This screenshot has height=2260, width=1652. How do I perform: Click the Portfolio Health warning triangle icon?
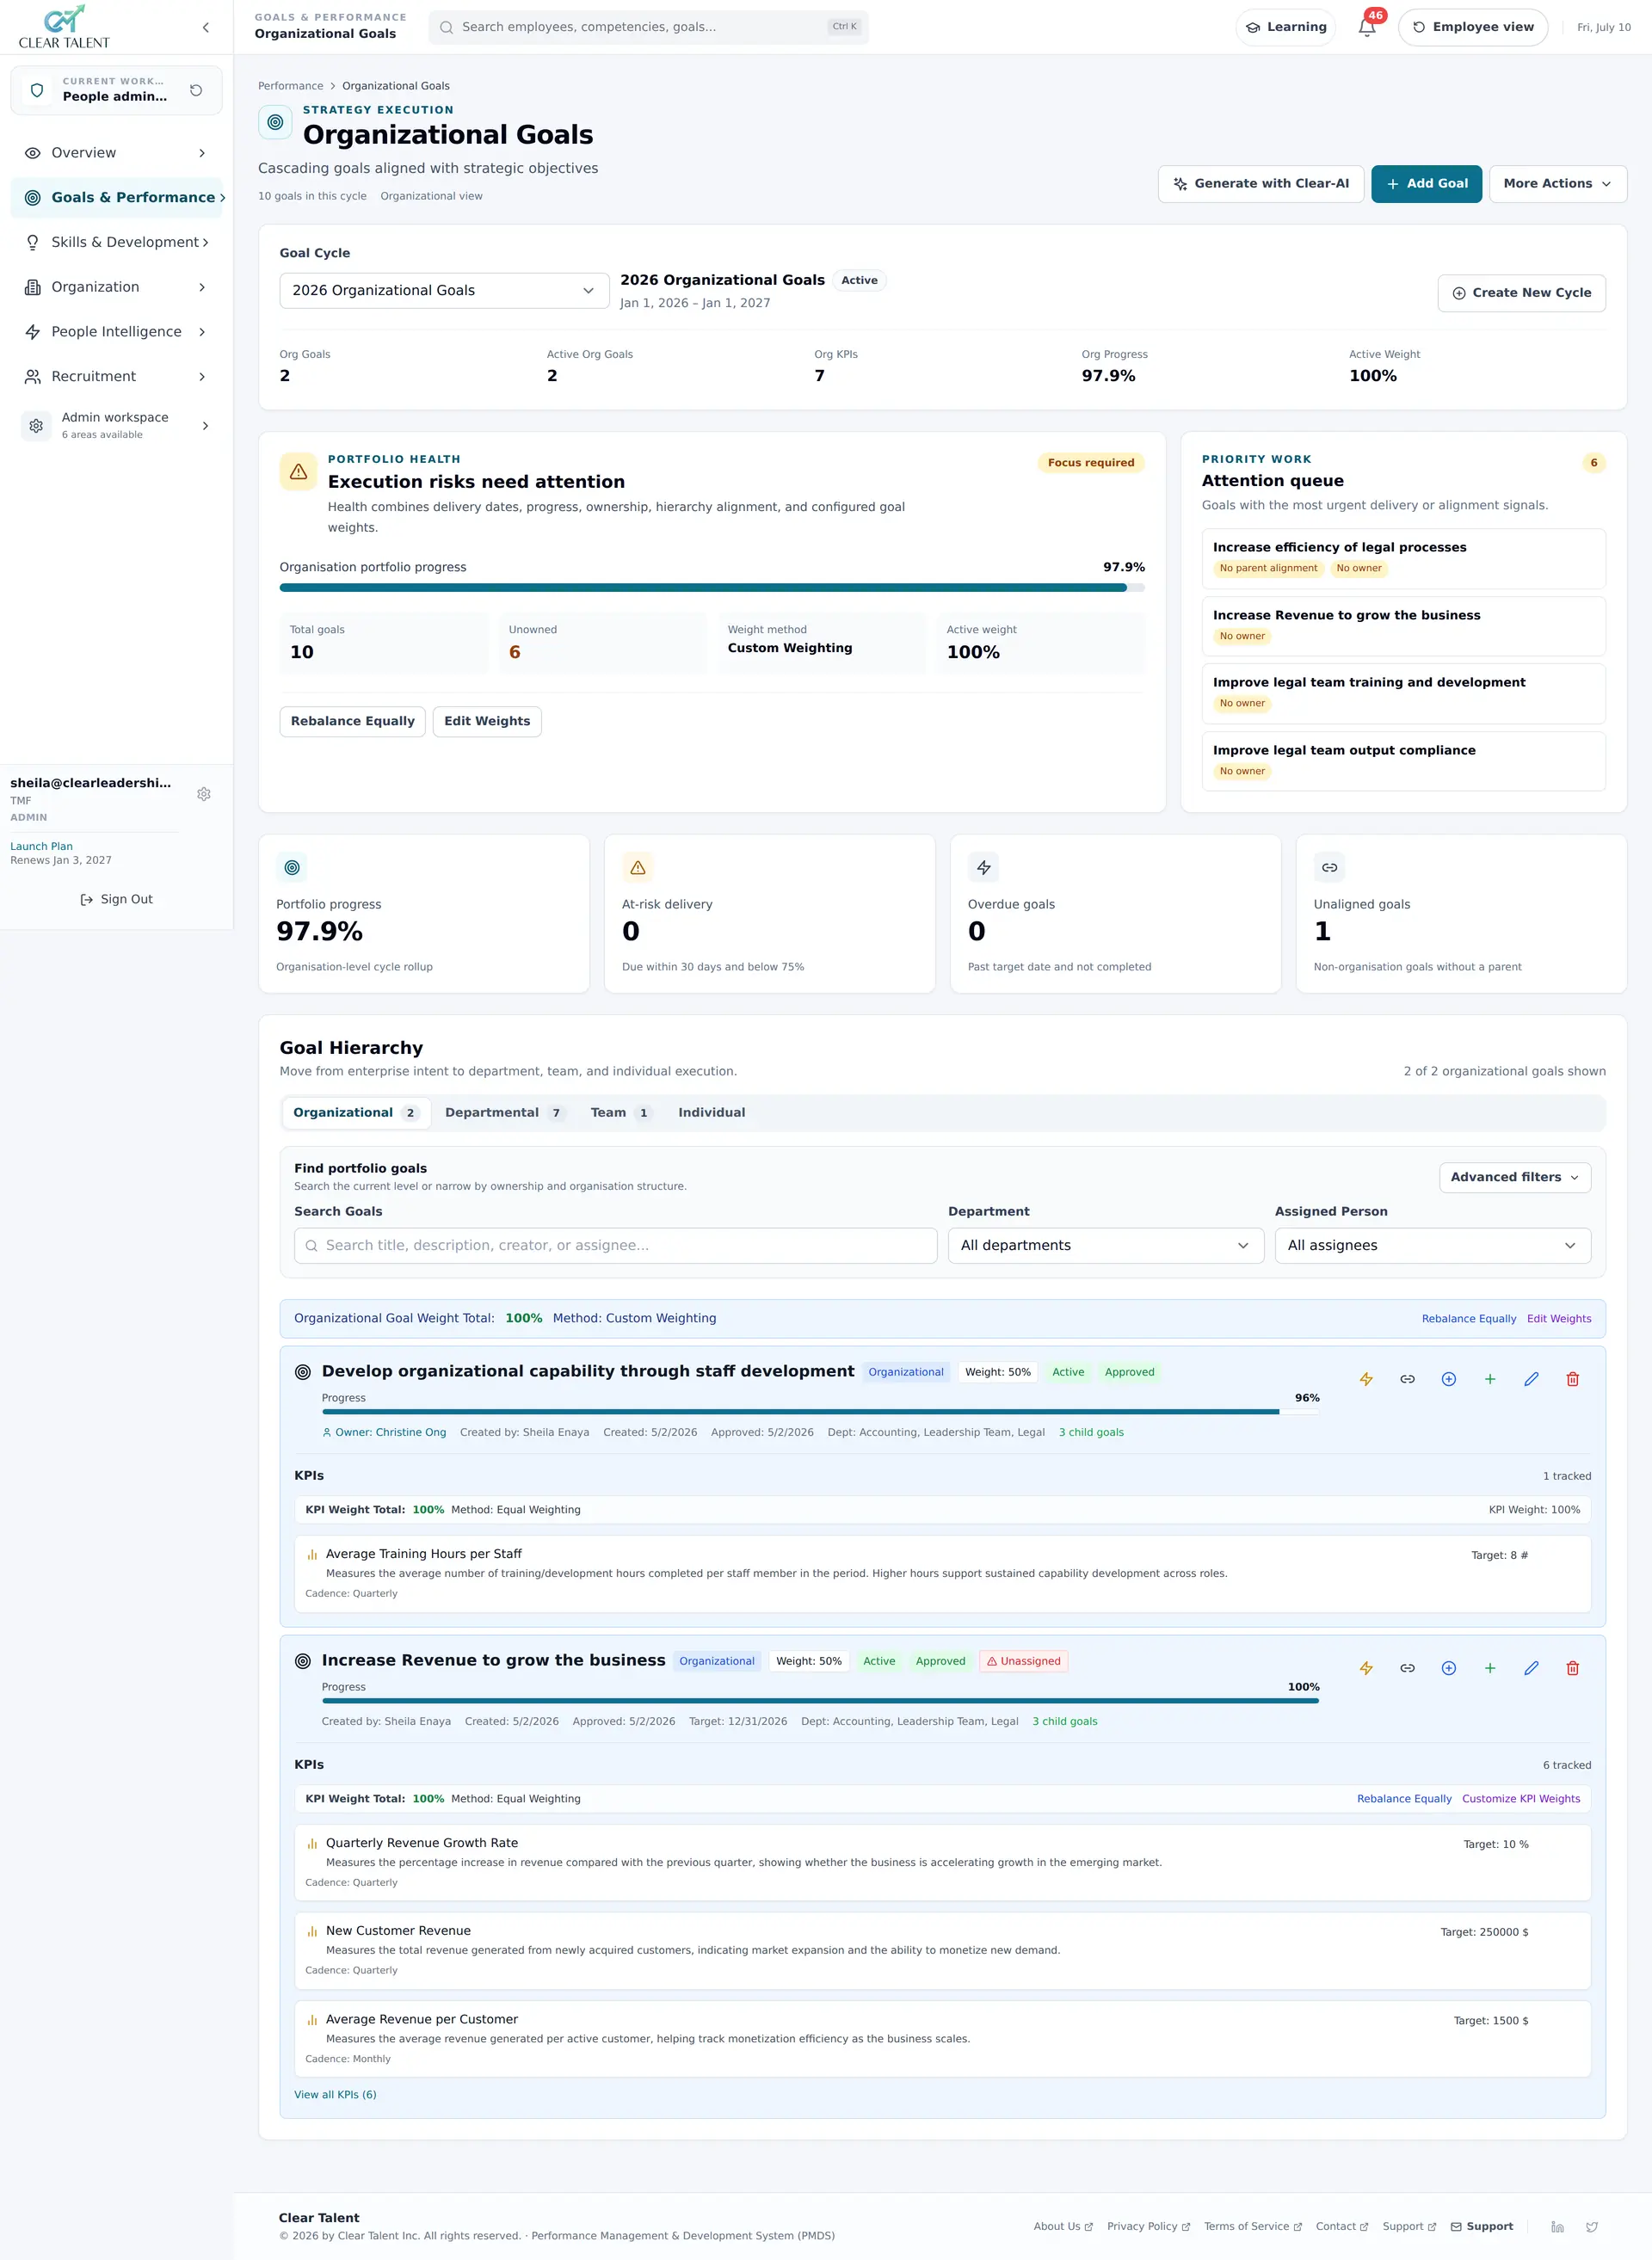click(298, 472)
